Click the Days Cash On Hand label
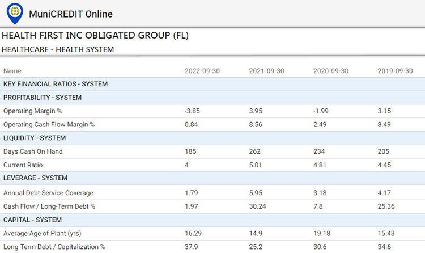Screen dimensions: 425x253 coord(33,151)
